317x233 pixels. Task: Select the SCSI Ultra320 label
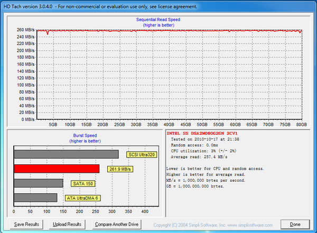click(141, 155)
